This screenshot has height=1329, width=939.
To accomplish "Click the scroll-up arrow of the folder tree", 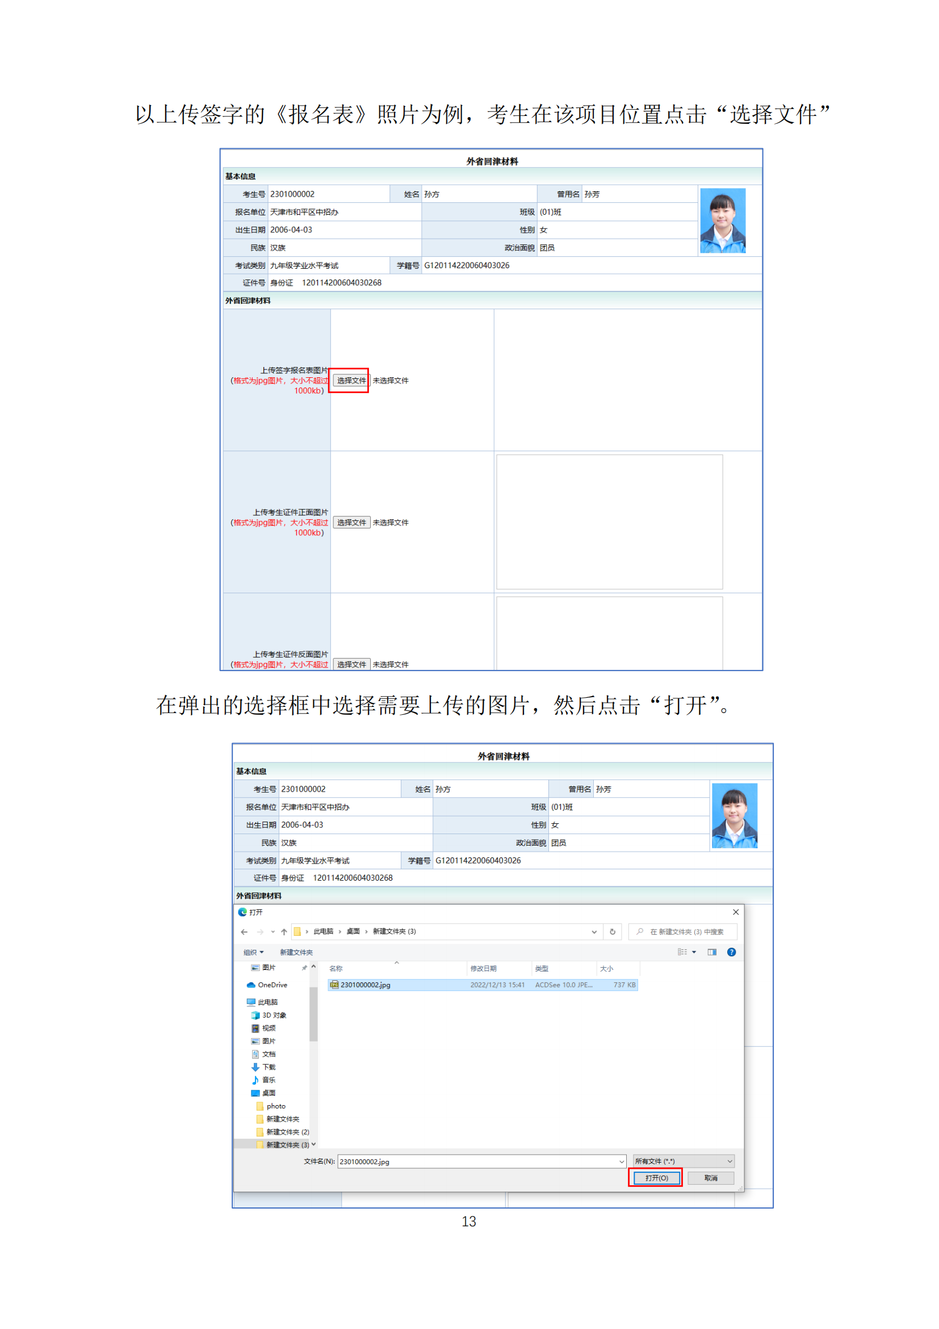I will [313, 966].
